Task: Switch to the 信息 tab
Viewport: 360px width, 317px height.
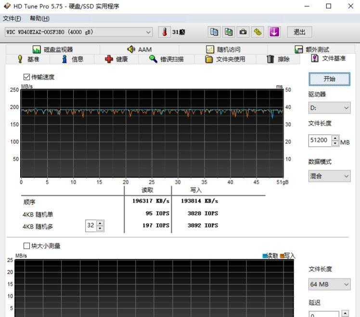Action: tap(72, 59)
